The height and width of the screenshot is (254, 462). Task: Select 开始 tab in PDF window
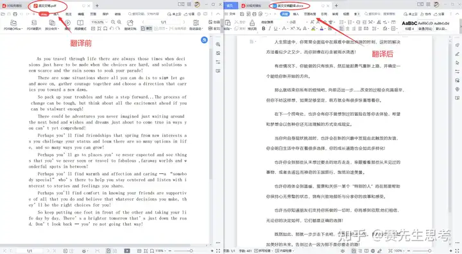tap(44, 14)
